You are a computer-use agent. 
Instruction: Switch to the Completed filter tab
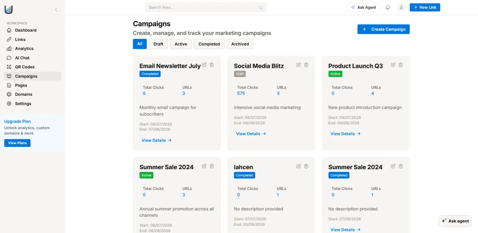(209, 44)
